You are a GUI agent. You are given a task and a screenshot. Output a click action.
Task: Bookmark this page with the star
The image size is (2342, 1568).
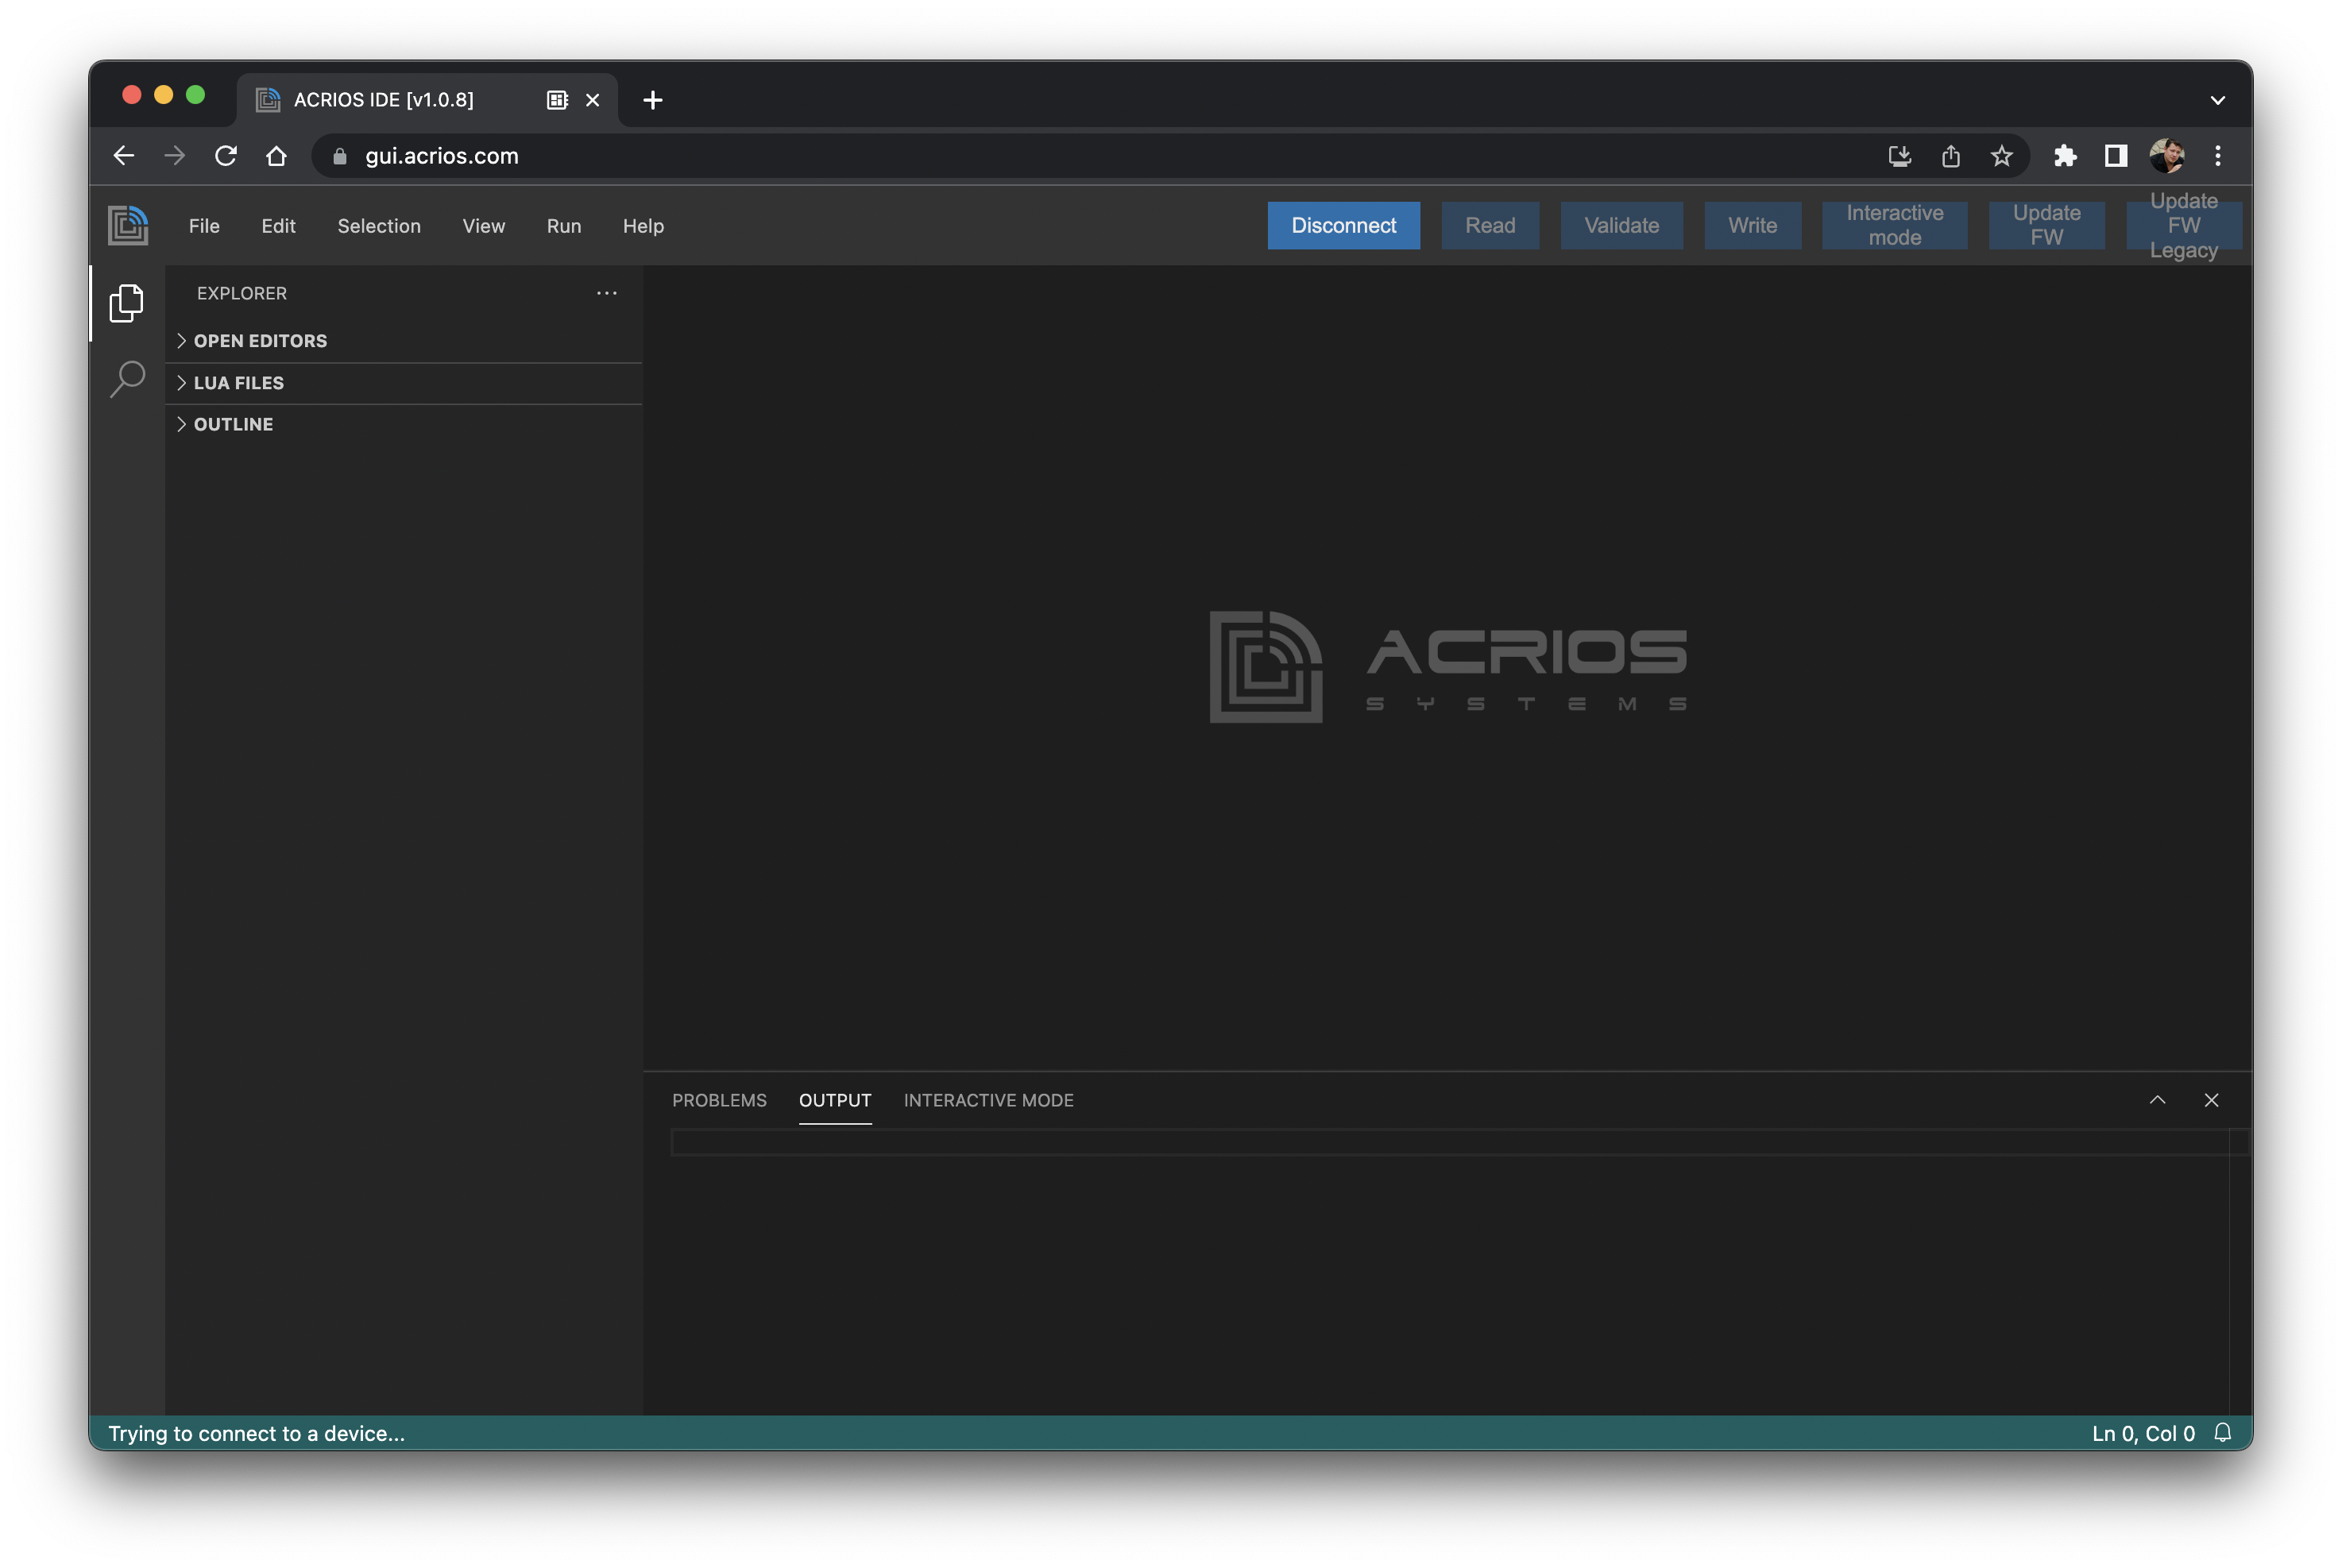pyautogui.click(x=2001, y=156)
